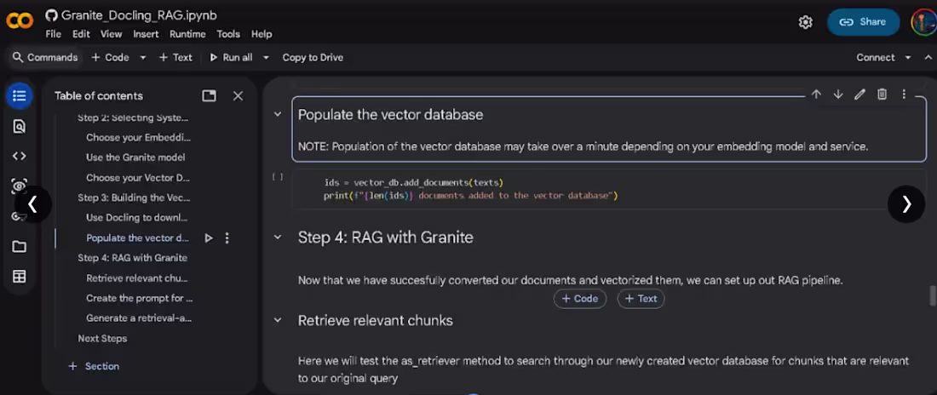
Task: Click Run all button
Action: click(x=231, y=57)
